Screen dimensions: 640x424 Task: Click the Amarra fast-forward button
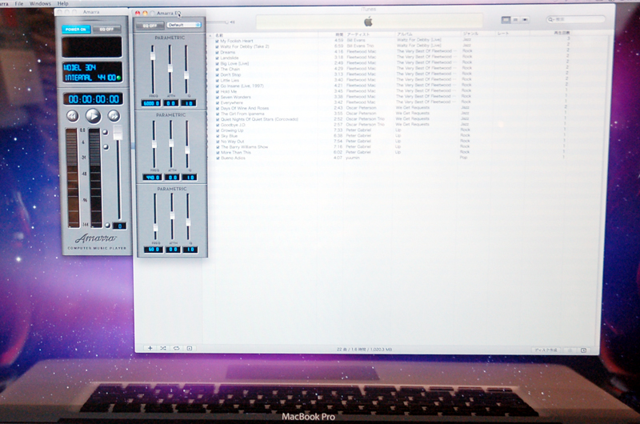tap(113, 116)
